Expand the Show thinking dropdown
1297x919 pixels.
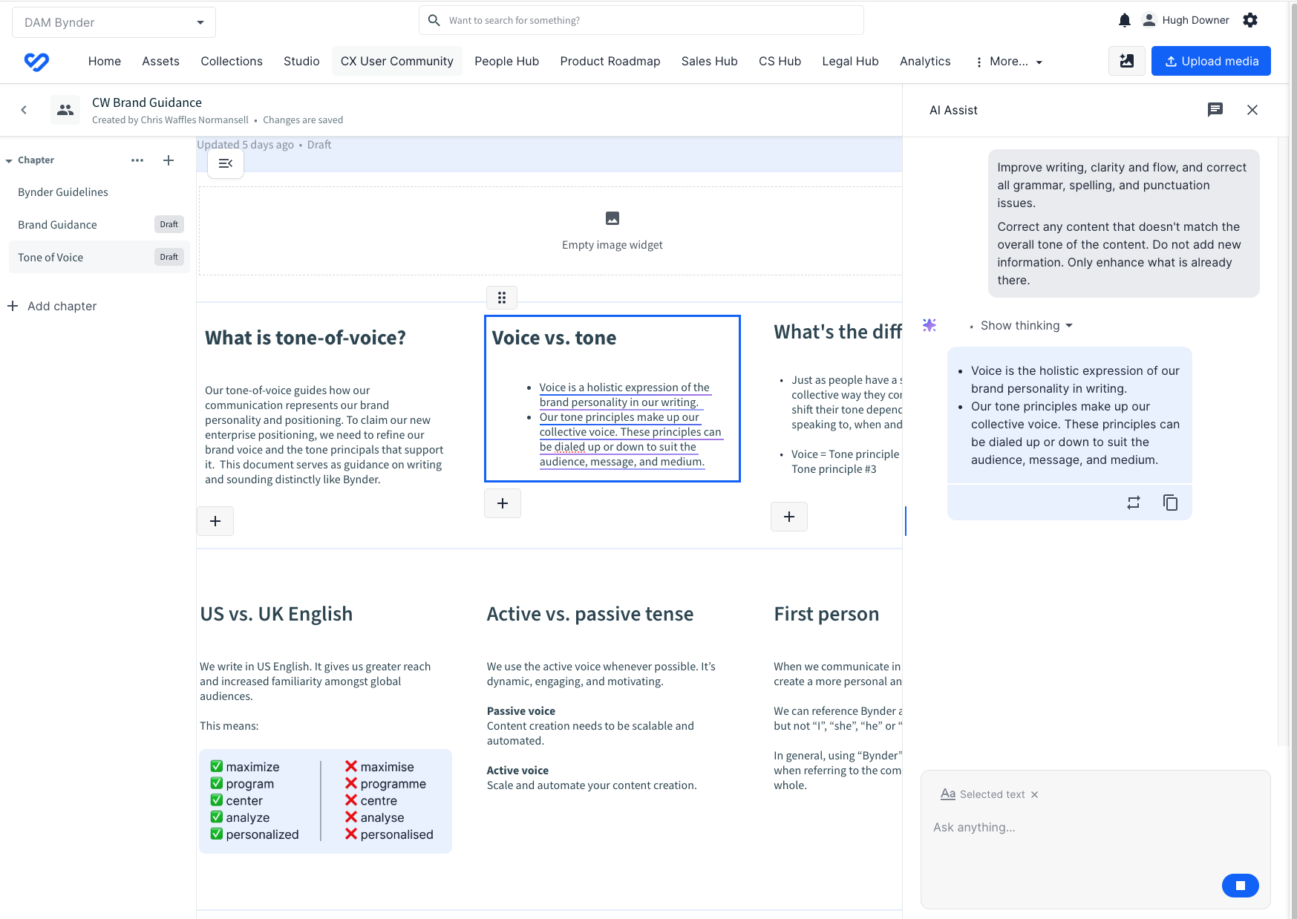1027,325
